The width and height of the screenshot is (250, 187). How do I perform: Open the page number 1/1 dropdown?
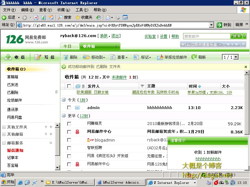point(236,57)
